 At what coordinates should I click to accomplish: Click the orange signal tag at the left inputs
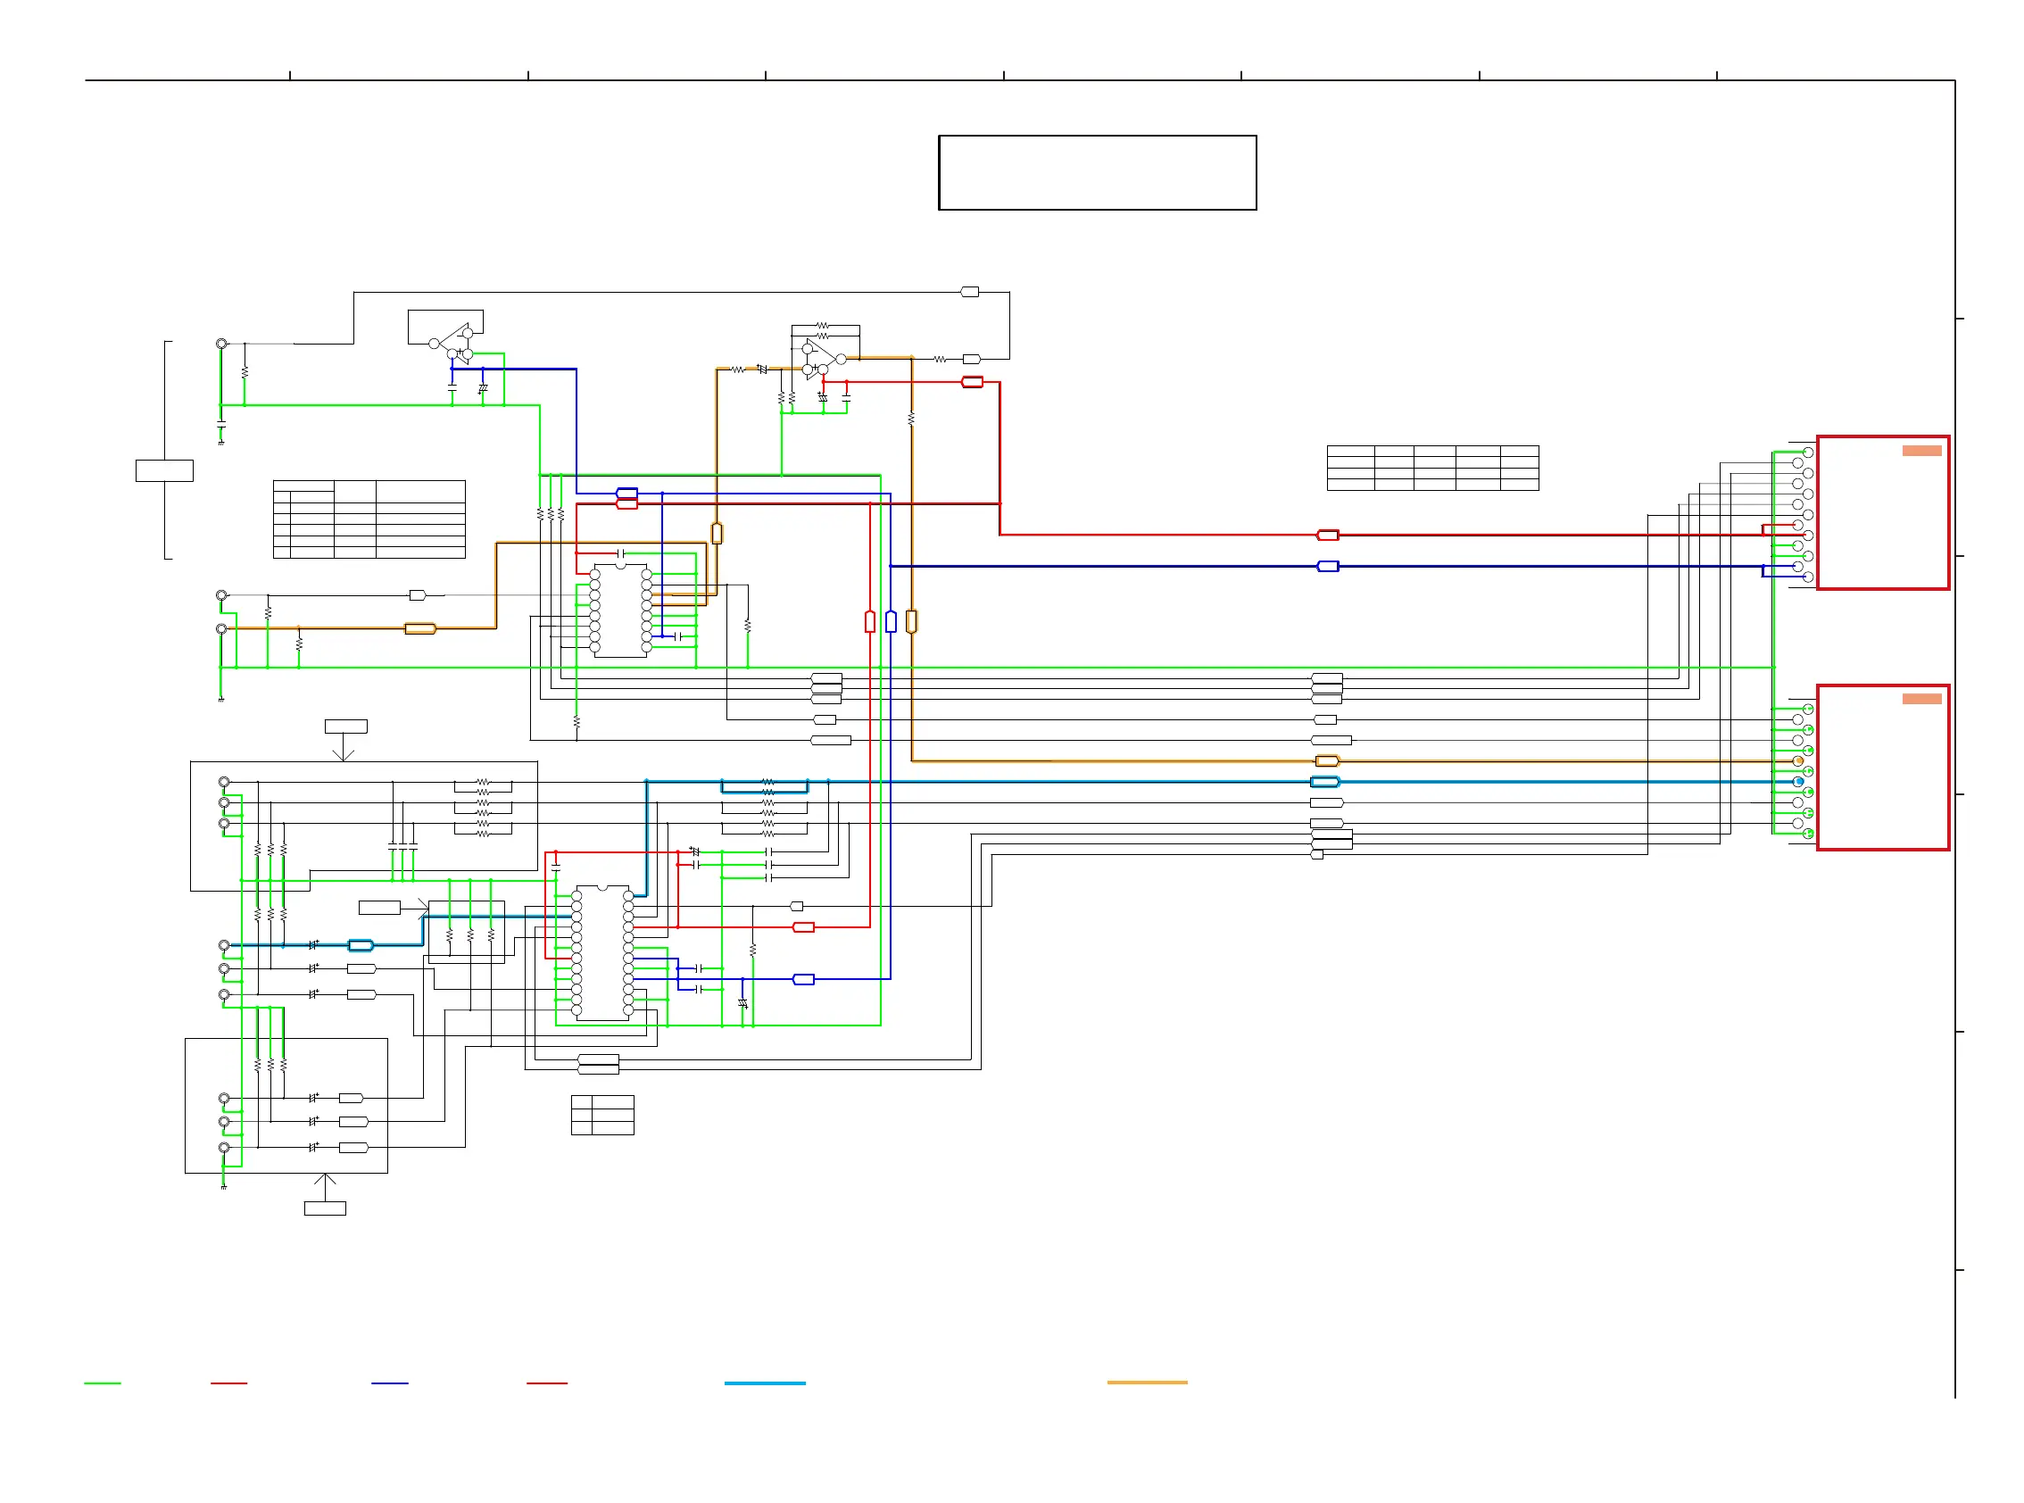[420, 627]
